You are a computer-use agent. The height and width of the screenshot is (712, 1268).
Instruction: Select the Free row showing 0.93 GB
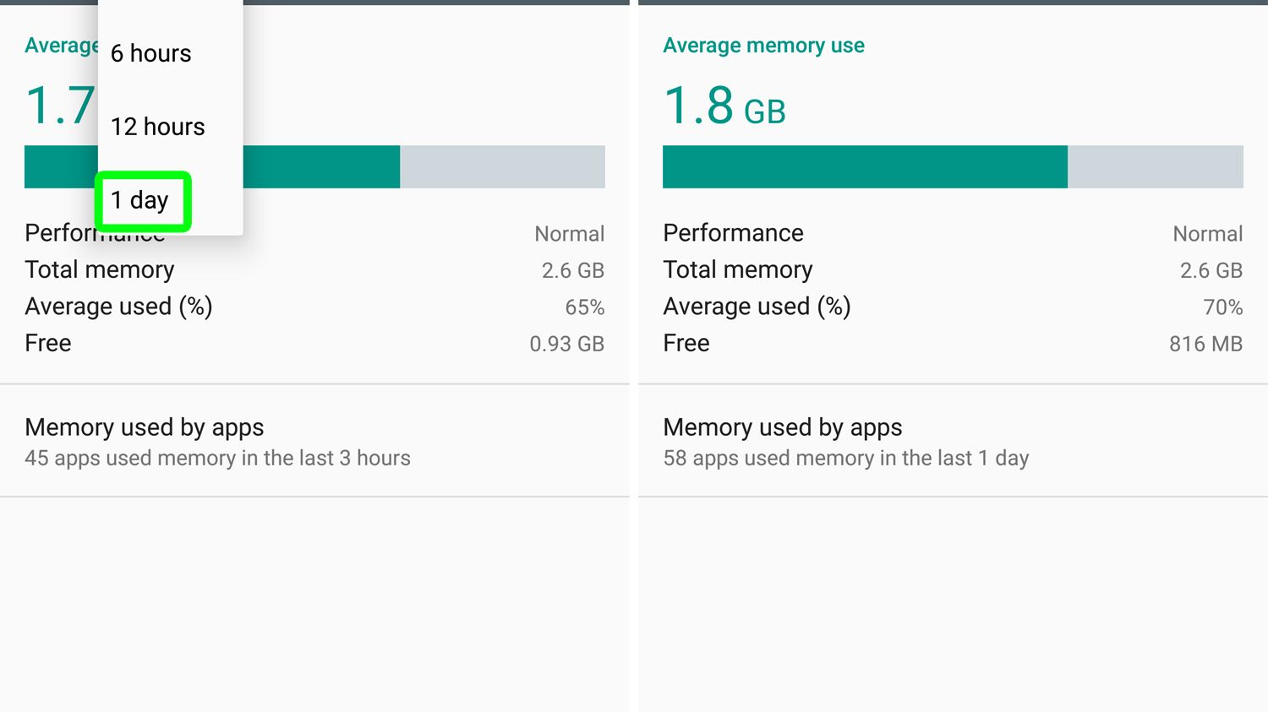tap(314, 343)
